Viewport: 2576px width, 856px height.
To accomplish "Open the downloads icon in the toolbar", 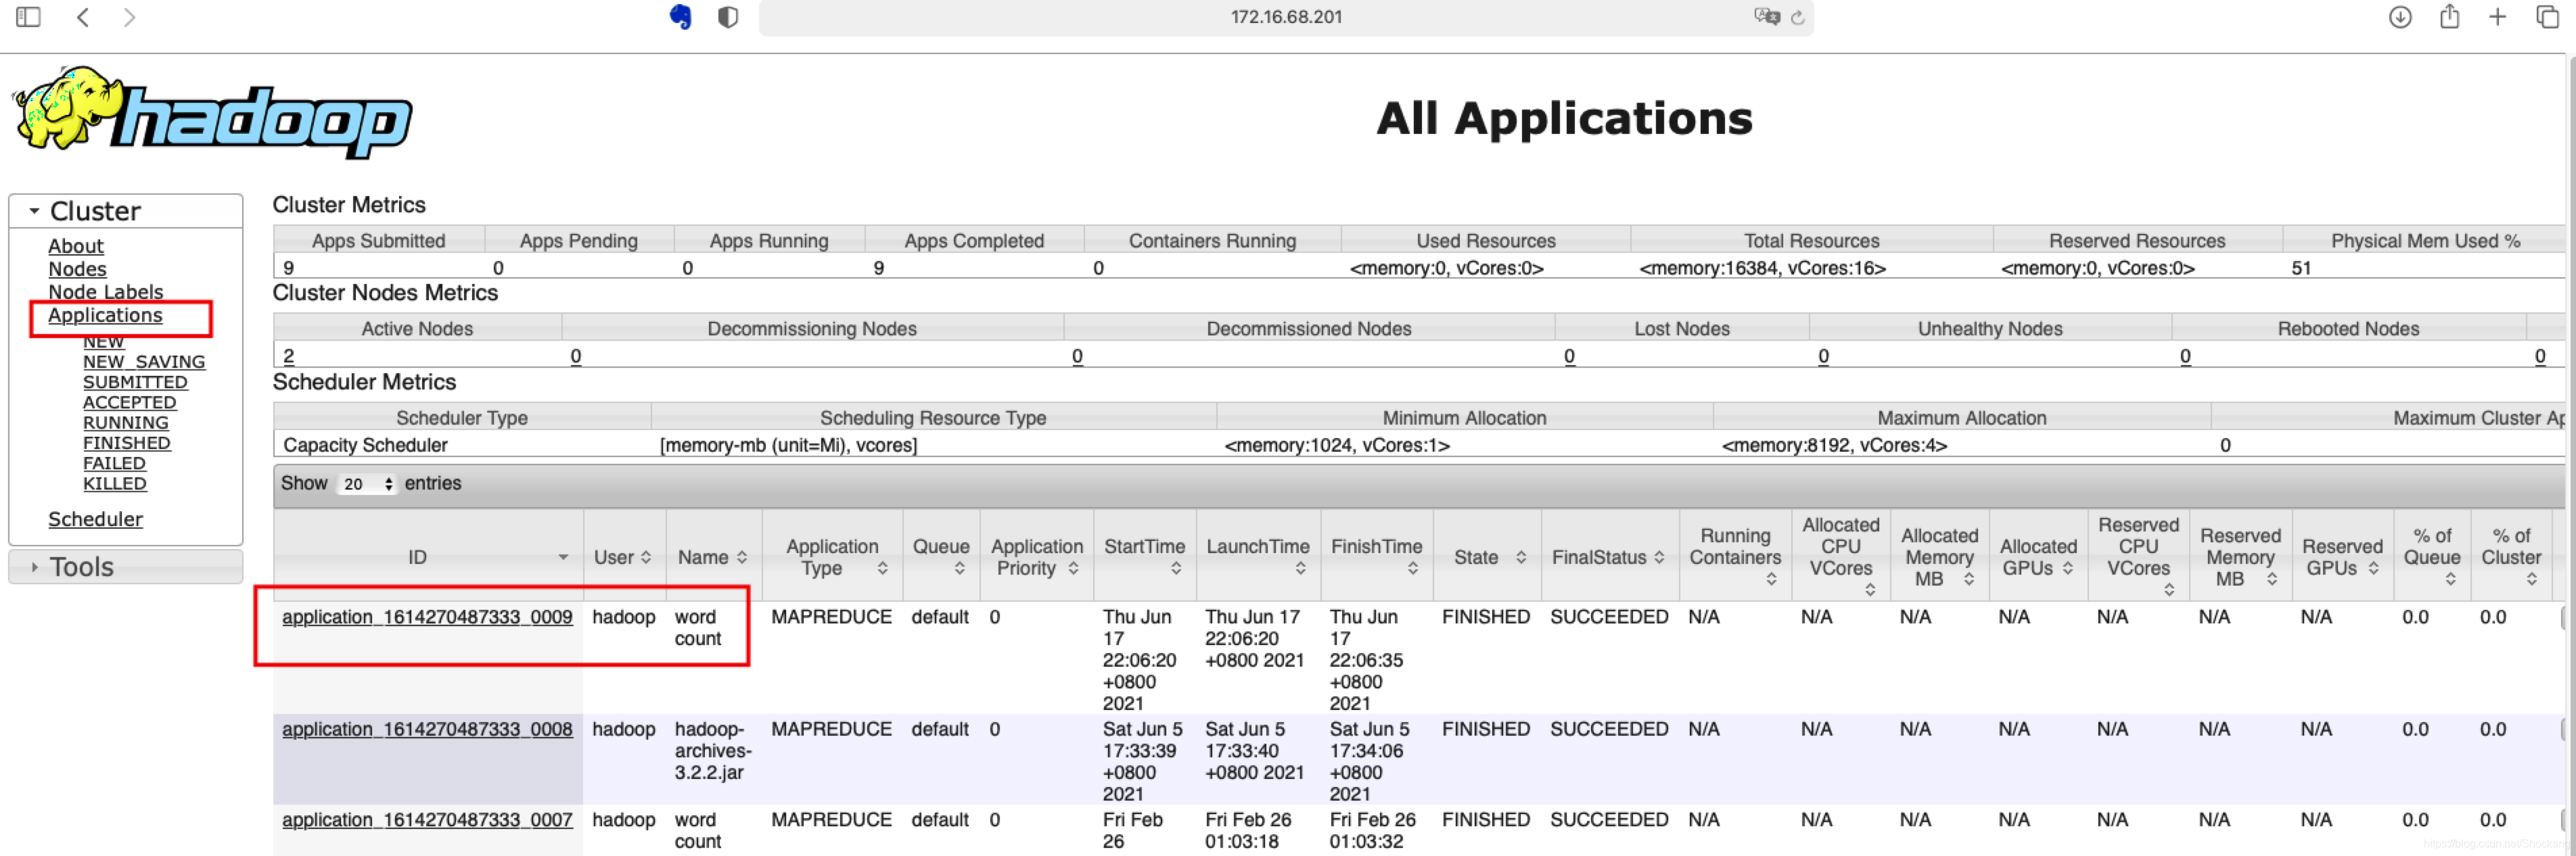I will (2400, 17).
